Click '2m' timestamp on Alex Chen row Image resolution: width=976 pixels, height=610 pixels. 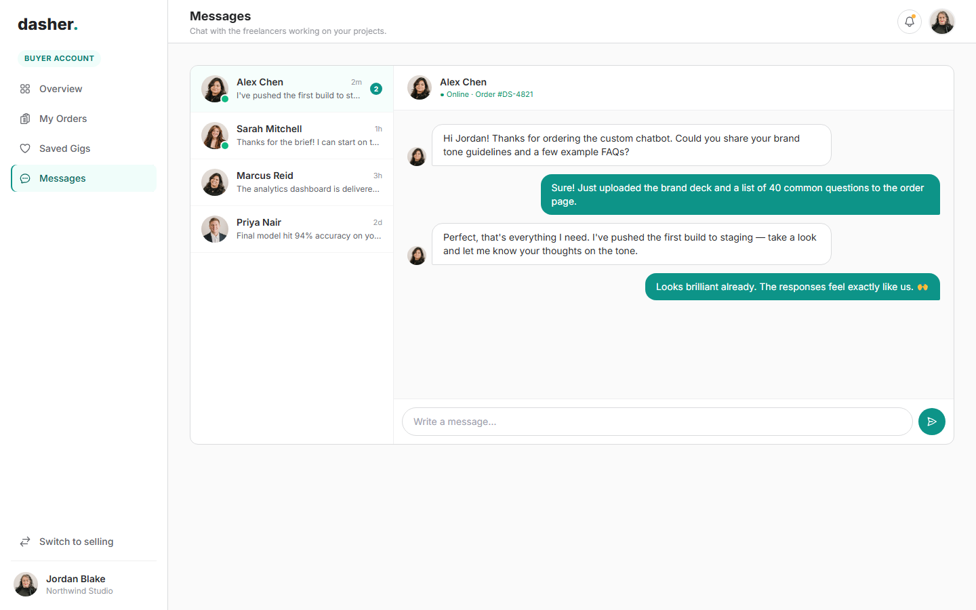coord(357,82)
